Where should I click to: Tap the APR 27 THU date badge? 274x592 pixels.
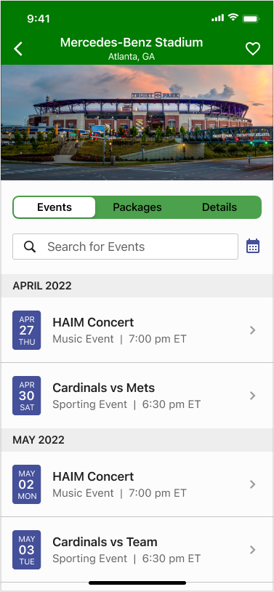(x=26, y=330)
